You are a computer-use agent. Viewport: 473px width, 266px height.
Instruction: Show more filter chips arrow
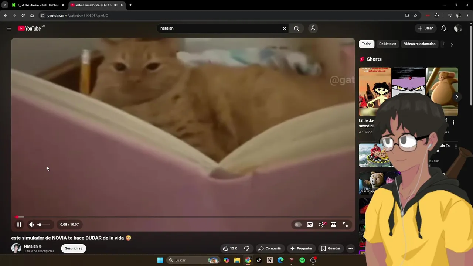coord(452,44)
